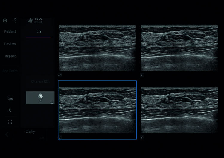Switch to the 2D tab
The image size is (224, 158).
39,32
